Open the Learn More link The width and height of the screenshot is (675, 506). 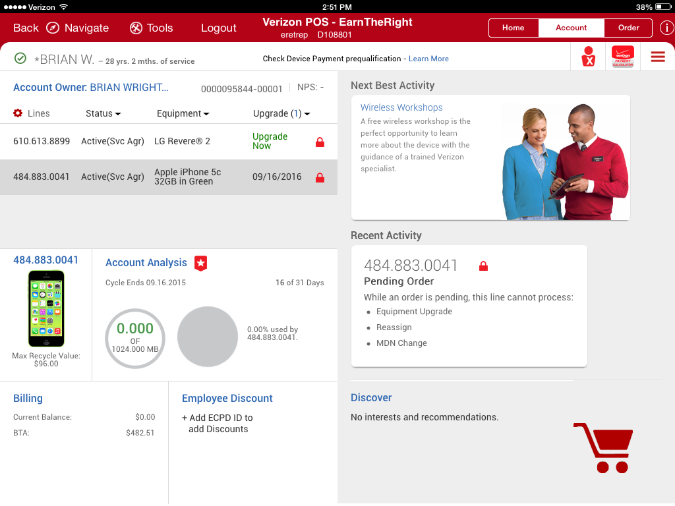click(428, 59)
